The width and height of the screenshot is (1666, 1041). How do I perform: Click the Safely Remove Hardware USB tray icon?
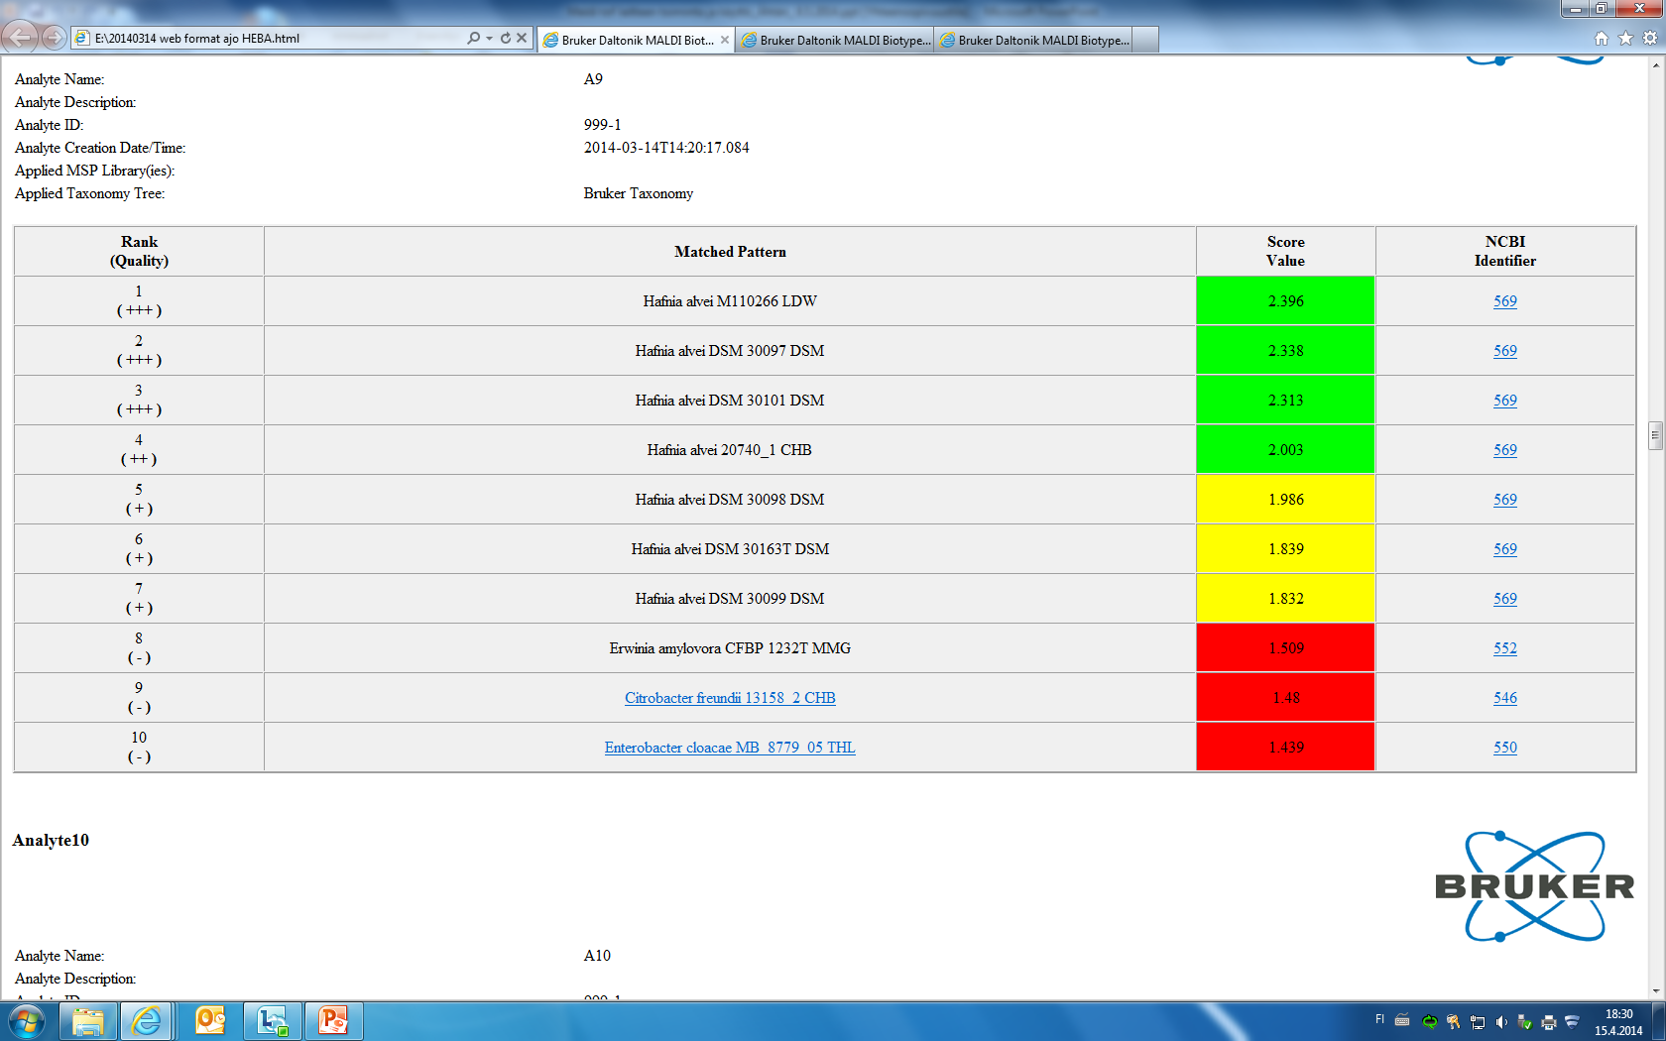pos(1524,1022)
